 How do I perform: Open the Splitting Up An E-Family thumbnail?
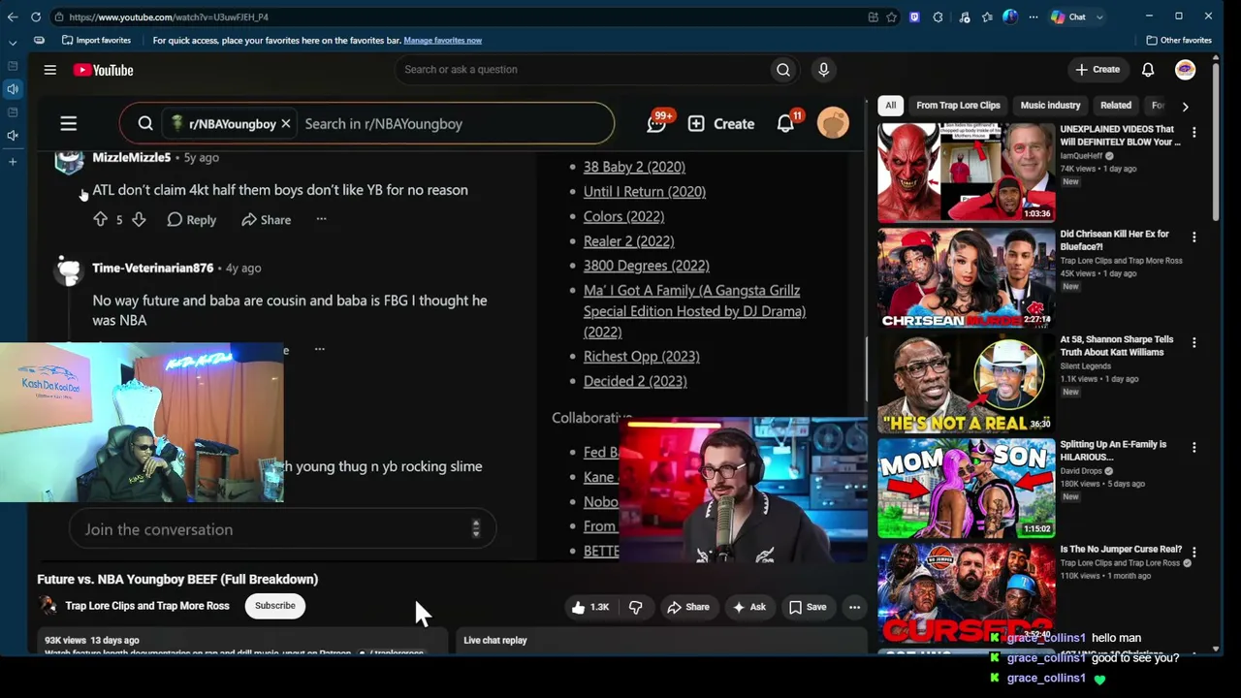(966, 488)
